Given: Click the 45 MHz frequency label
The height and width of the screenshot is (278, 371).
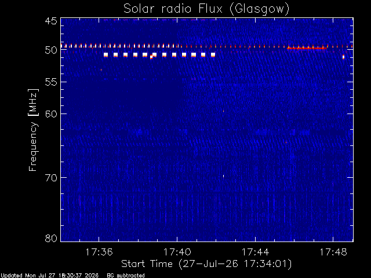Looking at the screenshot, I should [x=51, y=21].
